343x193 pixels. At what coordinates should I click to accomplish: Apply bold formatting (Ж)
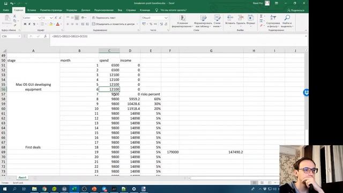point(25,24)
